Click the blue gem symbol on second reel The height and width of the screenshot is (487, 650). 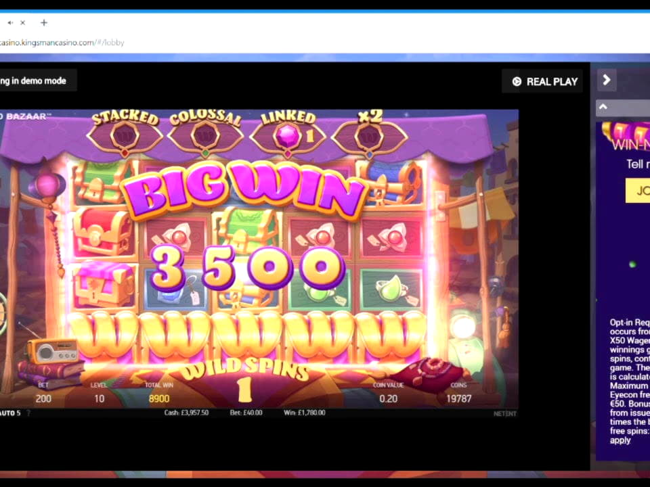coord(176,290)
